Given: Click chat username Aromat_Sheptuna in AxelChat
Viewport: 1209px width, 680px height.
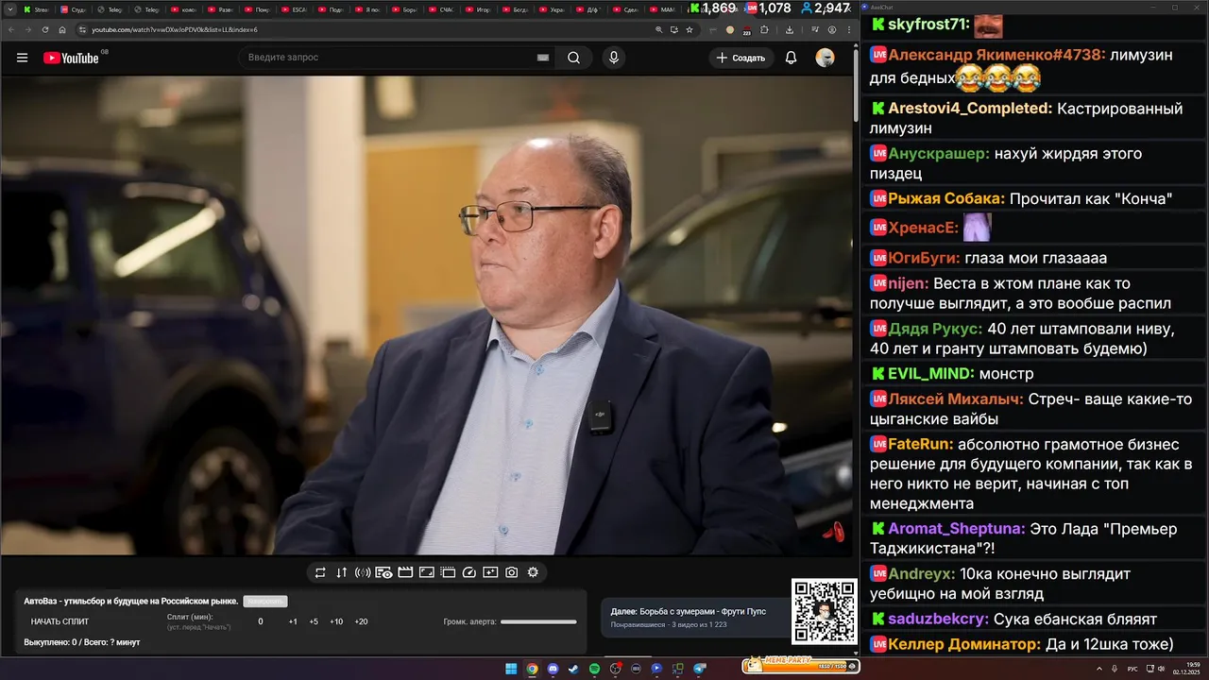Looking at the screenshot, I should [x=956, y=528].
